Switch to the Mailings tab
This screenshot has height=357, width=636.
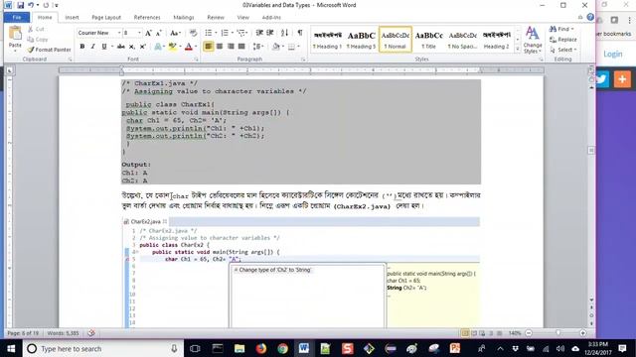[x=183, y=18]
